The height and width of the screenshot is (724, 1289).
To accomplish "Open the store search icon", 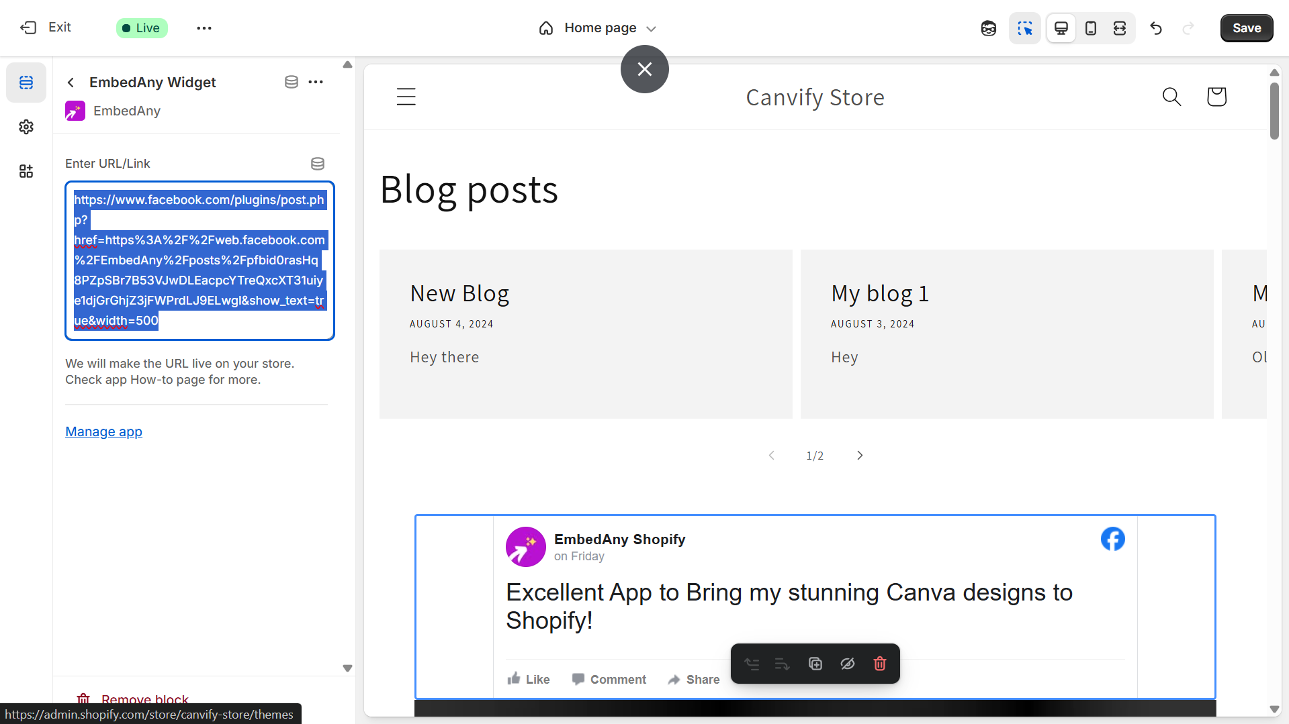I will (1171, 97).
